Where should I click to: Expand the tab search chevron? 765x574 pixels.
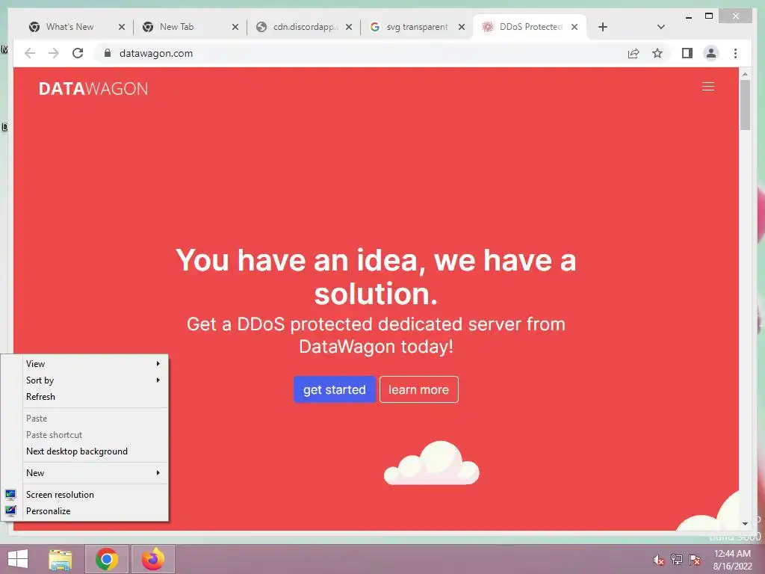click(x=661, y=27)
